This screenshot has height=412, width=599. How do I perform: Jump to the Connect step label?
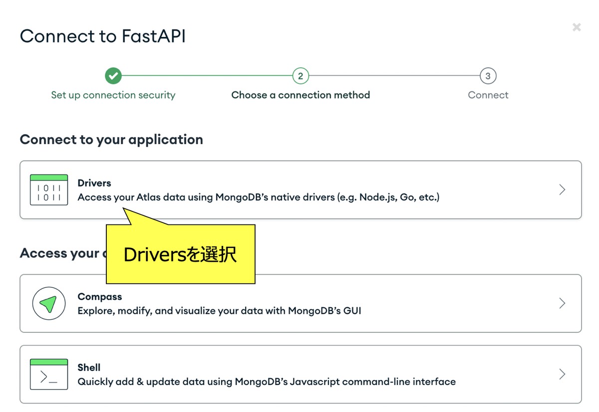(488, 95)
